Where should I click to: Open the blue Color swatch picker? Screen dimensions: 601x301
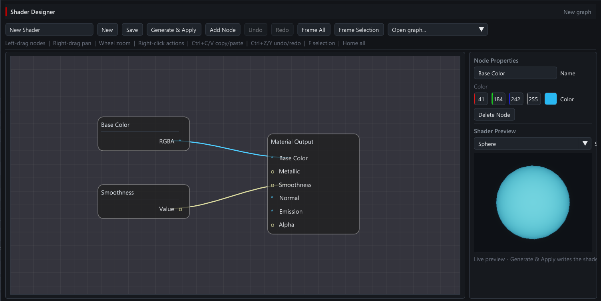[x=551, y=99]
